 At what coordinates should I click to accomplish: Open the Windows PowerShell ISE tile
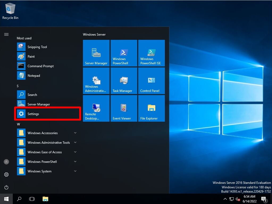[152, 53]
